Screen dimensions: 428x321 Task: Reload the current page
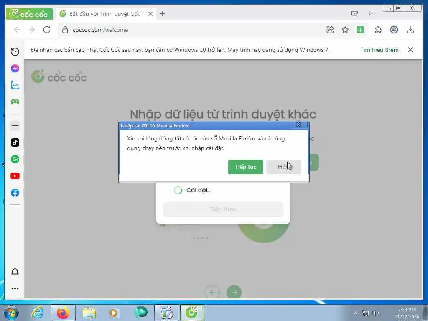pyautogui.click(x=47, y=30)
